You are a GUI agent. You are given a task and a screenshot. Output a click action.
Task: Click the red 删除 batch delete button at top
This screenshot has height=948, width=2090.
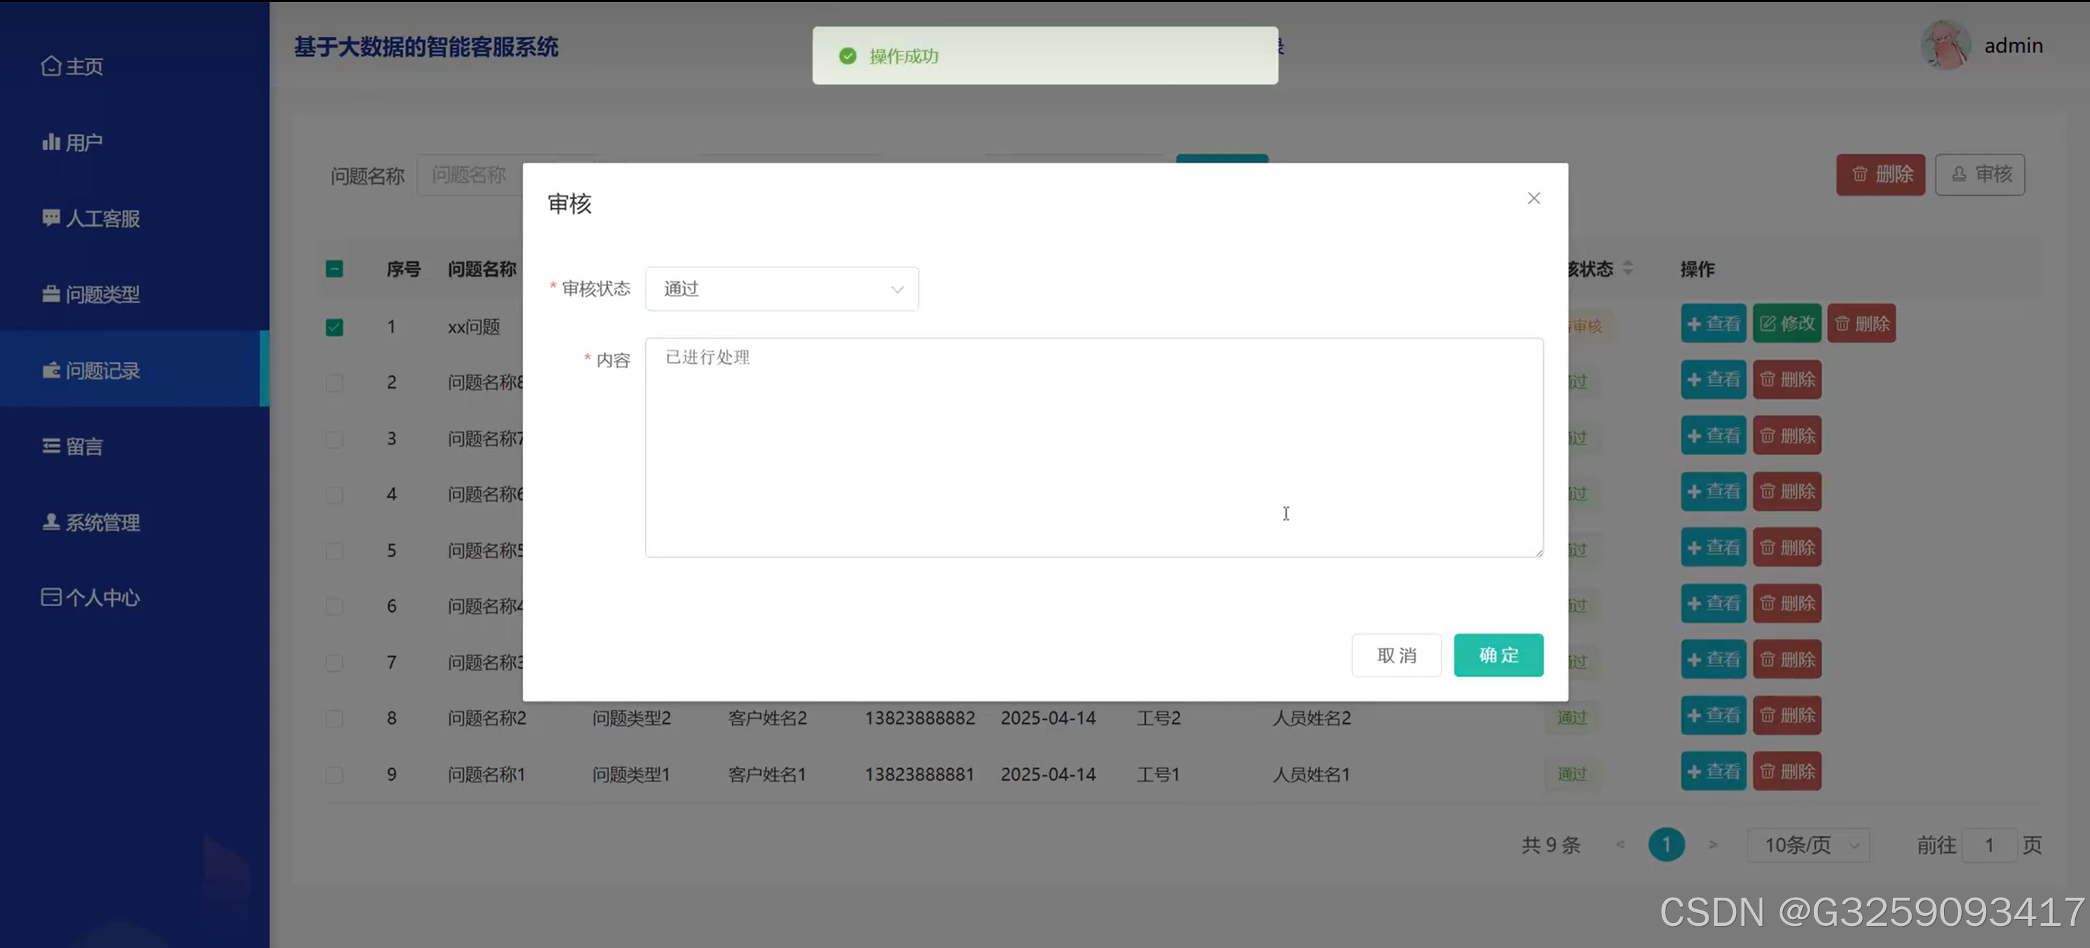coord(1880,174)
